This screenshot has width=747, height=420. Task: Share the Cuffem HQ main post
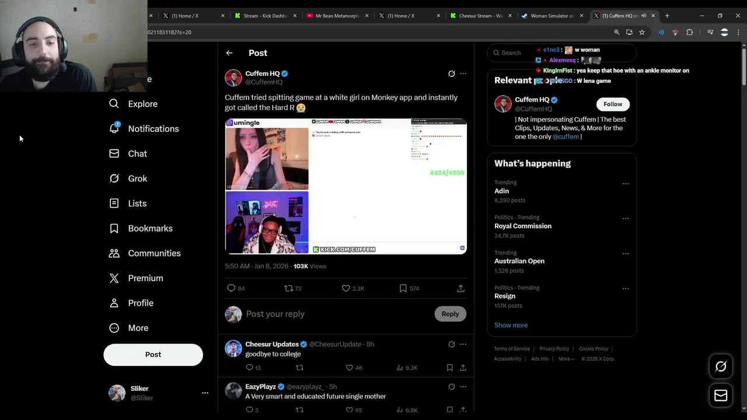coord(460,288)
